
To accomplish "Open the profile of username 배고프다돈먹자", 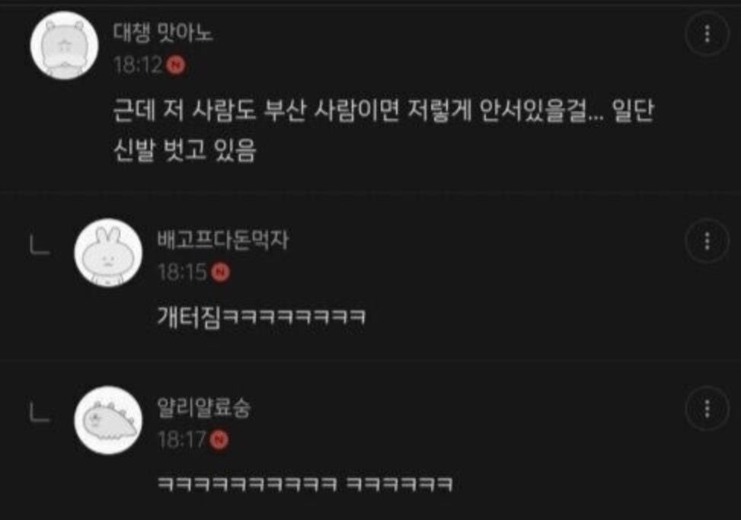I will coord(222,240).
